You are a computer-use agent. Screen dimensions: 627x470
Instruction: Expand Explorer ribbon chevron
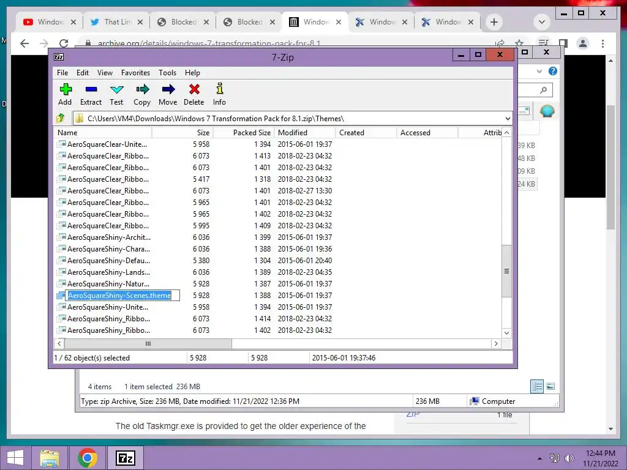[x=539, y=71]
